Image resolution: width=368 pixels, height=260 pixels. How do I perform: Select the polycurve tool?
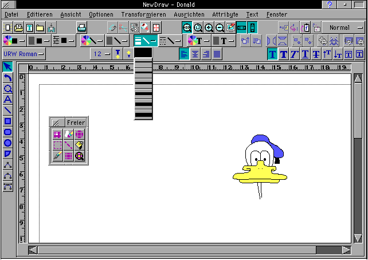tap(7, 176)
